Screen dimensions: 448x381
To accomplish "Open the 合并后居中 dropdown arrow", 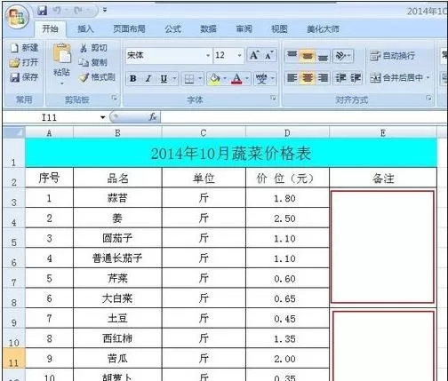I will click(428, 78).
